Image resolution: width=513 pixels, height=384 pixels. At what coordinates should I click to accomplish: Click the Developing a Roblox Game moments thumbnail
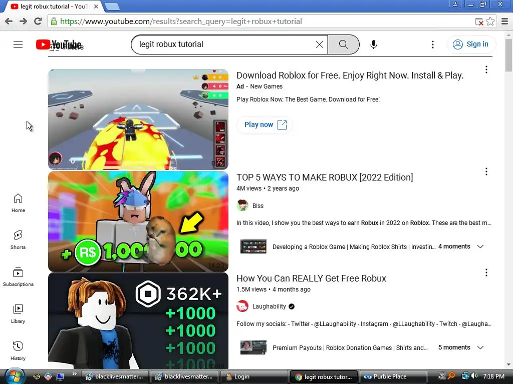pyautogui.click(x=253, y=246)
